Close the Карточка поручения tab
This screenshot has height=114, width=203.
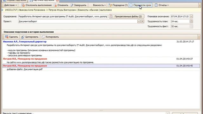click(x=57, y=1)
